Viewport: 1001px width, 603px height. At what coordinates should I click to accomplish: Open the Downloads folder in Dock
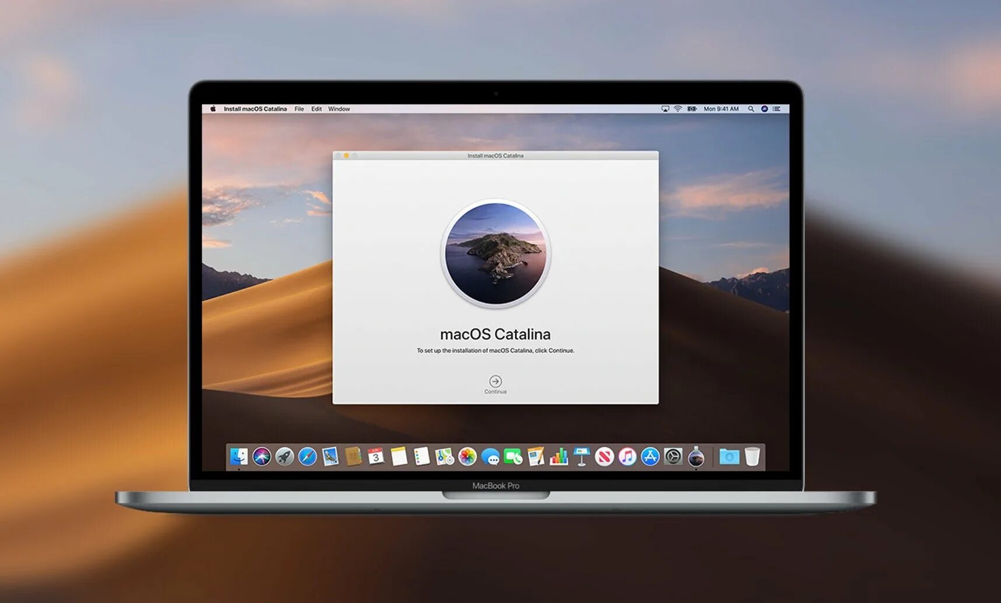[x=729, y=456]
